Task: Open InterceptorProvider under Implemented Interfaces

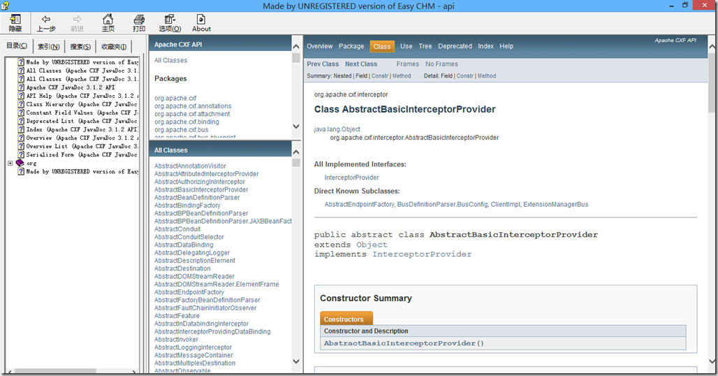Action: pos(352,178)
